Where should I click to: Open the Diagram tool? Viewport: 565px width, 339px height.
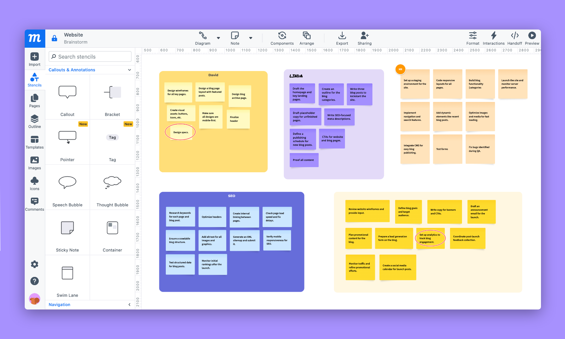203,38
